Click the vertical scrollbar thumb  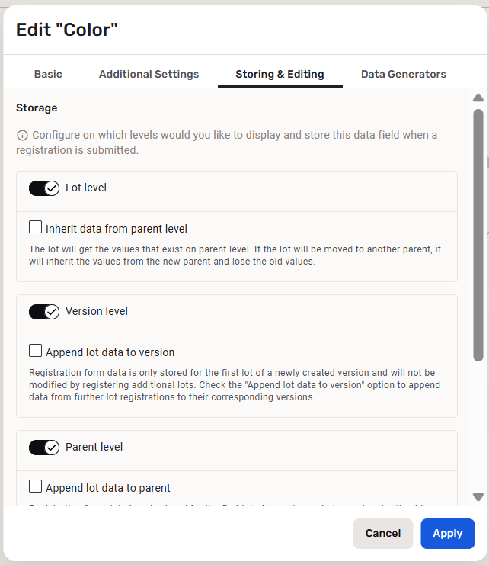(x=478, y=233)
